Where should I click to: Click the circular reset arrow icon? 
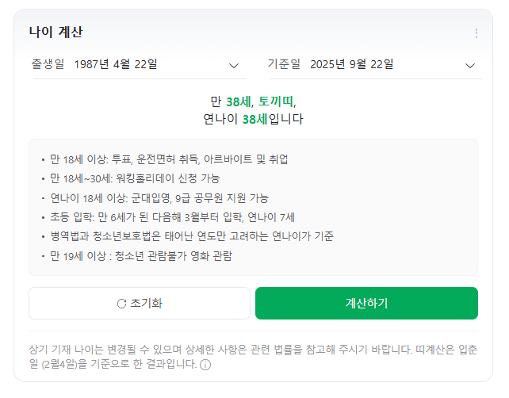121,303
